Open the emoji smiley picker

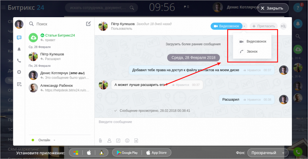[x=127, y=141]
